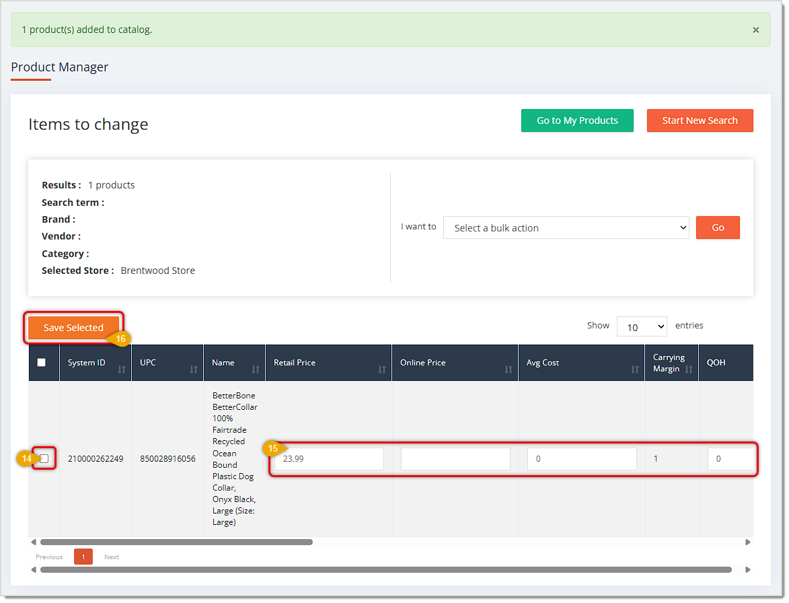Screen dimensions: 789x603
Task: Click the Brentwood Store text
Action: tap(158, 271)
